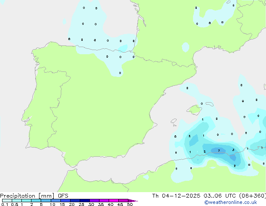This screenshot has height=206, width=266.
Task: Click the legend scale label "0.5"
Action: pos(15,204)
